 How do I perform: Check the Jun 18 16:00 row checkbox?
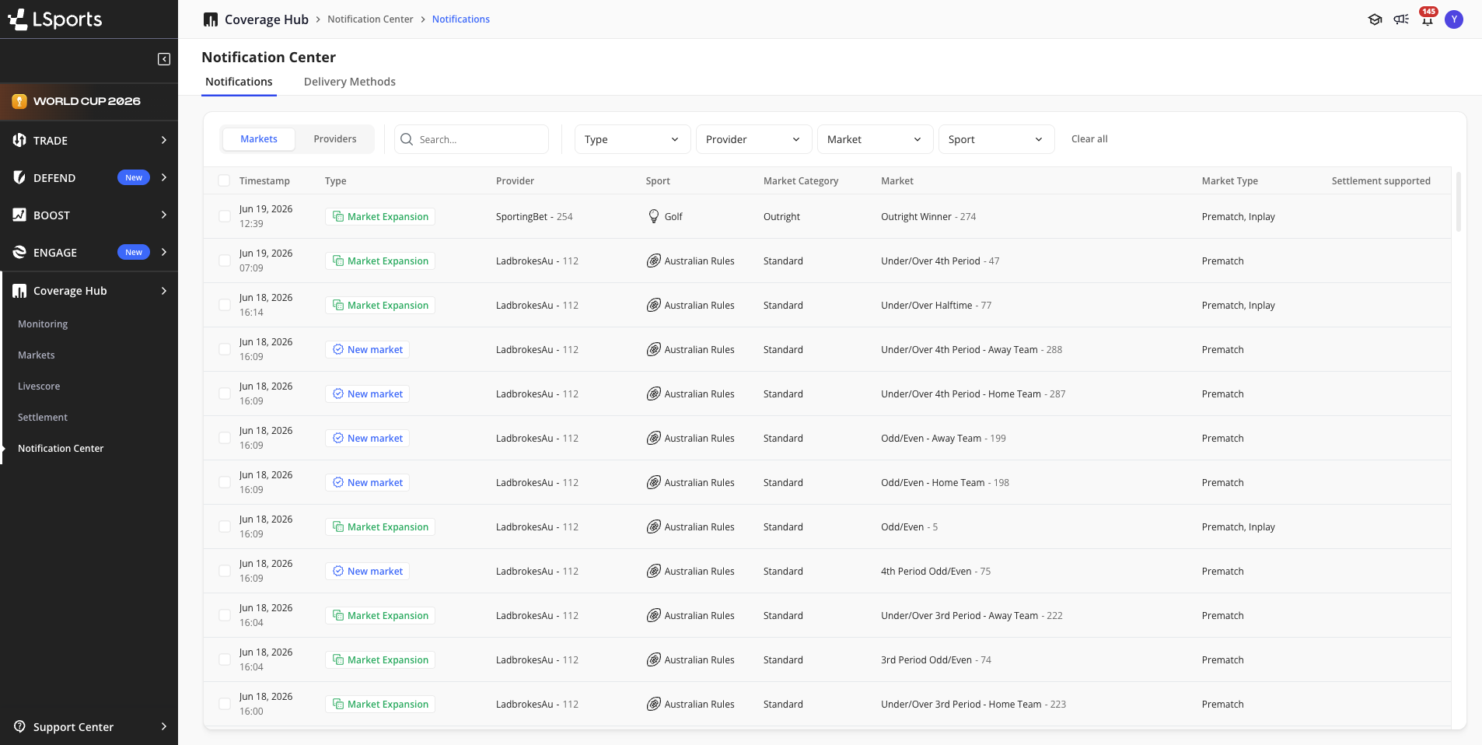224,704
